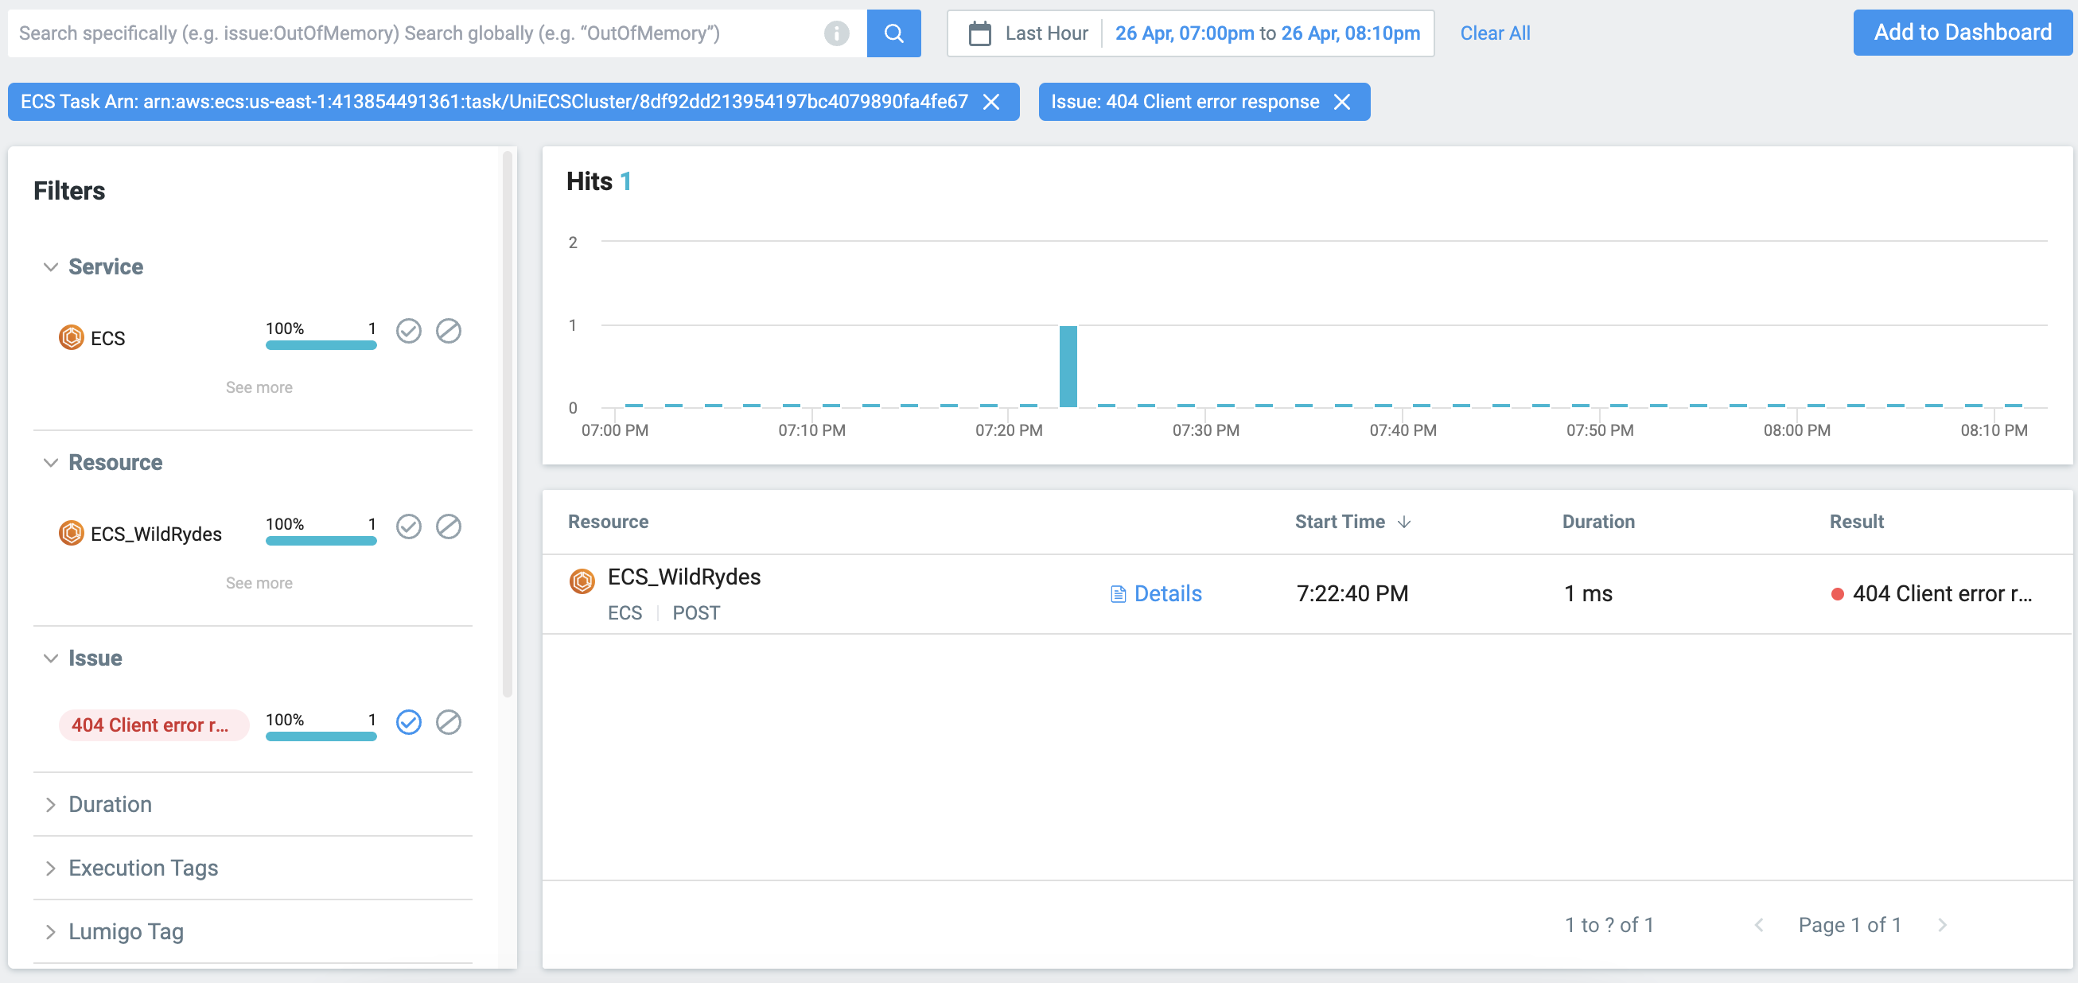Include the ECS service filter
The height and width of the screenshot is (983, 2078).
(408, 331)
